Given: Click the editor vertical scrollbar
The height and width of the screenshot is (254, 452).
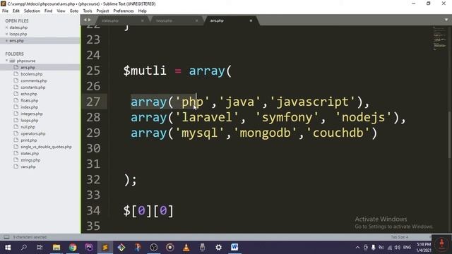Looking at the screenshot, I should tap(450, 135).
